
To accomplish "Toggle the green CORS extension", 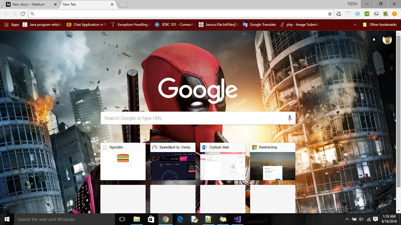I will (x=367, y=14).
